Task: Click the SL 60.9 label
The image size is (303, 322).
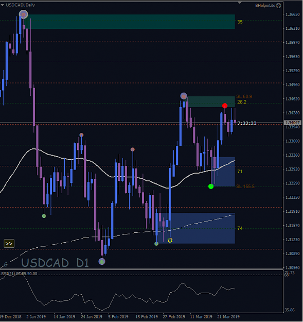Action: pos(244,96)
